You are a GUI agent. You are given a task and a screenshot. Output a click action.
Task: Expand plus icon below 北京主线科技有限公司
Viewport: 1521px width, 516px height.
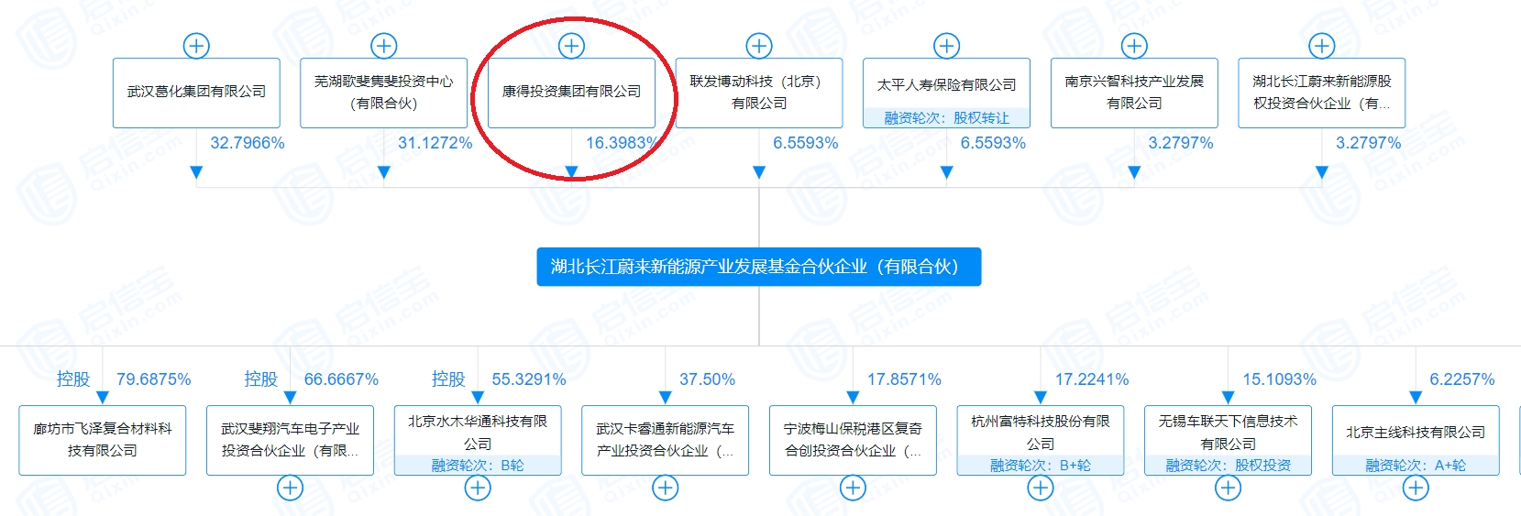coord(1416,488)
